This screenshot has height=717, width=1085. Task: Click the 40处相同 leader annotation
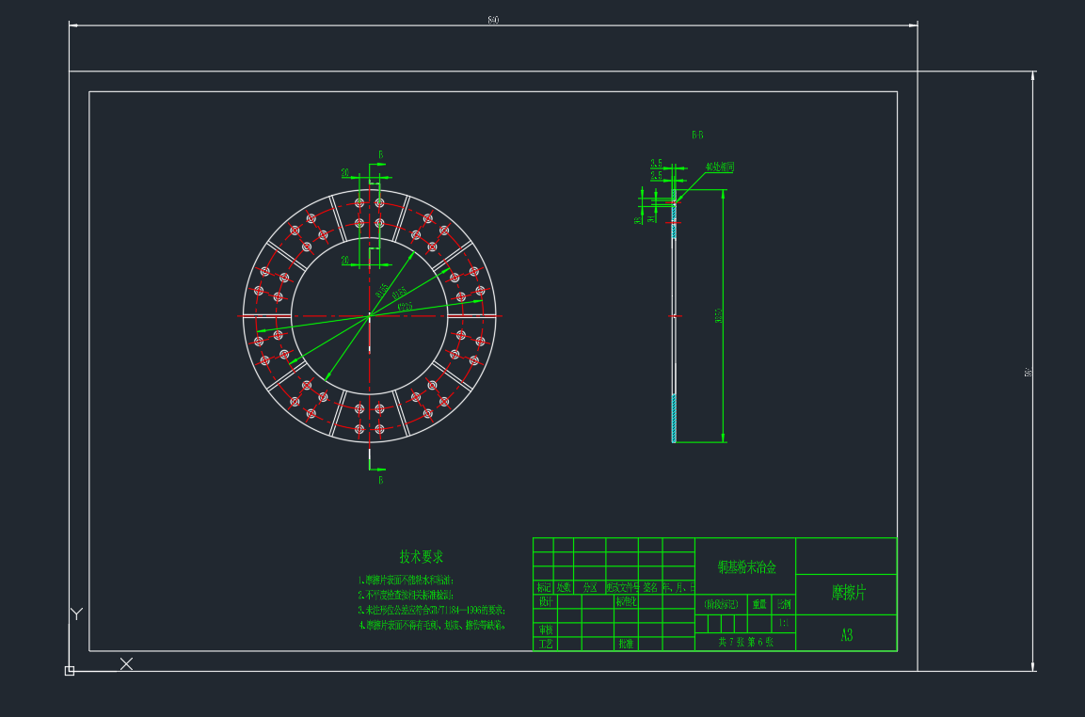[x=720, y=167]
